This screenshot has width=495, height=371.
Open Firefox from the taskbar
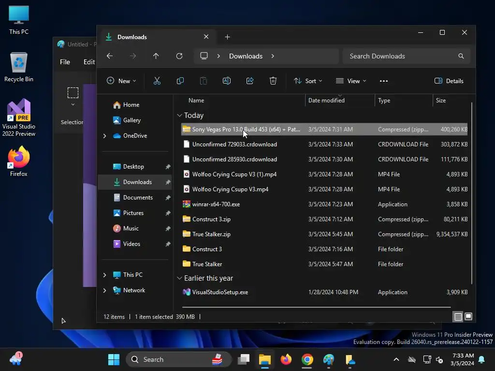[x=286, y=359]
